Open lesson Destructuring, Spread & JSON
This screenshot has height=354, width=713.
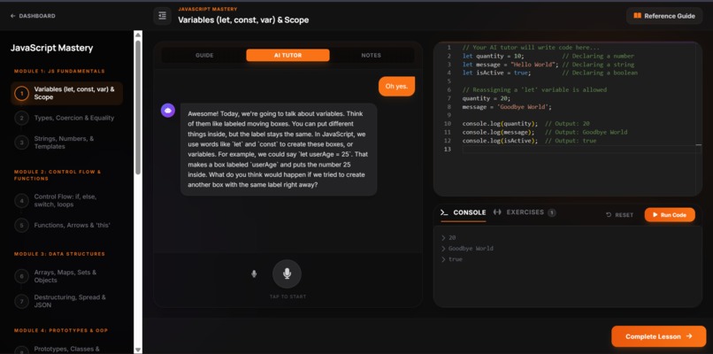click(67, 301)
